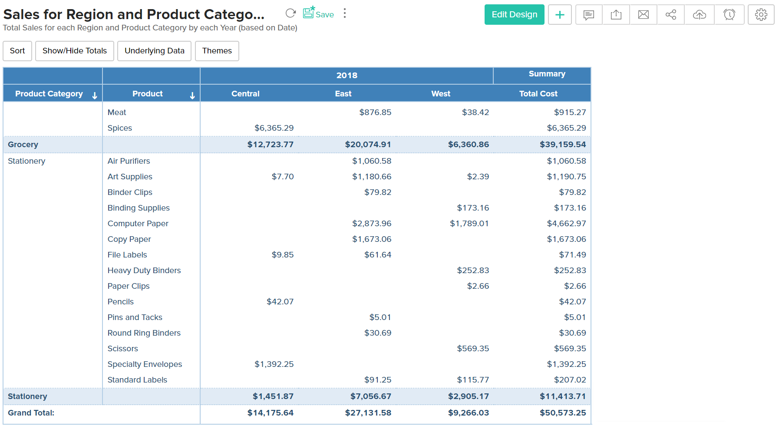Open the Themes options
779x429 pixels.
pyautogui.click(x=217, y=51)
